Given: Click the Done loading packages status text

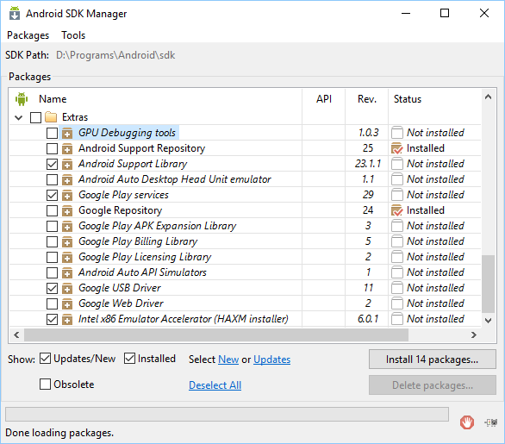Looking at the screenshot, I should point(59,433).
